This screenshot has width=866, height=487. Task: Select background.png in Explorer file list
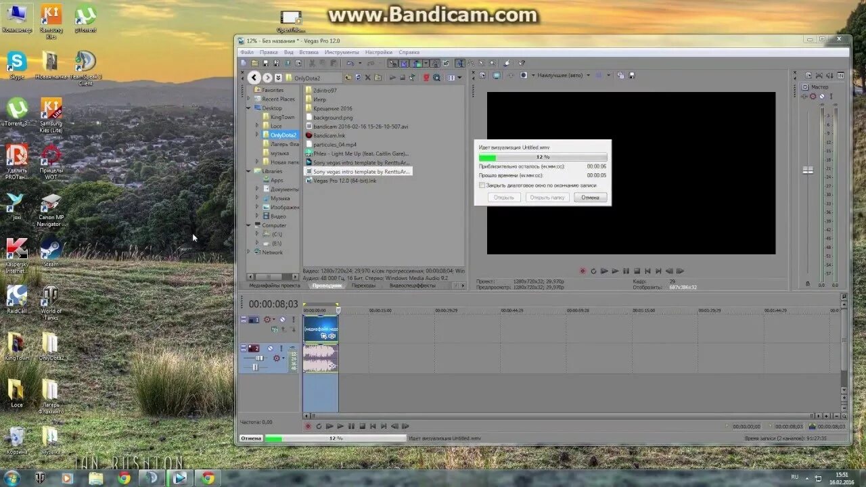click(x=333, y=117)
